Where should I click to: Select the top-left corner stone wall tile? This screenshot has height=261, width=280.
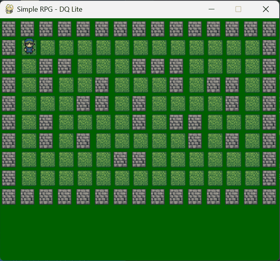coord(9,29)
